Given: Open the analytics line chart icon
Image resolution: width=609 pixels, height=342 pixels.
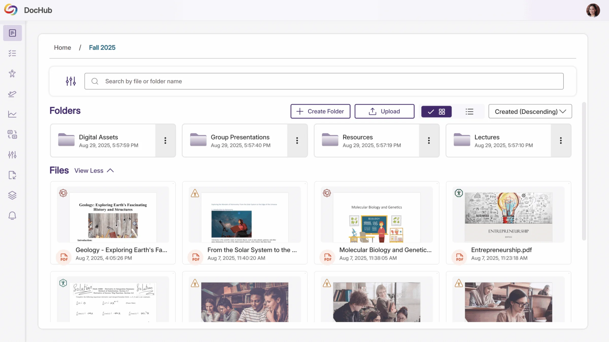Looking at the screenshot, I should point(12,114).
